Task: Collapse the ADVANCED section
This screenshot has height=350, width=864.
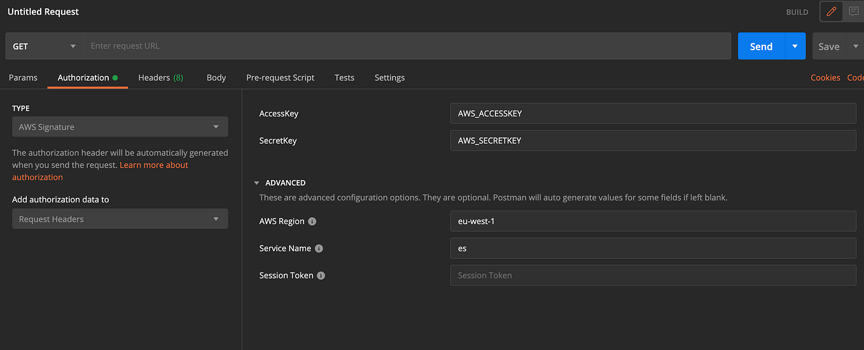Action: pyautogui.click(x=257, y=183)
